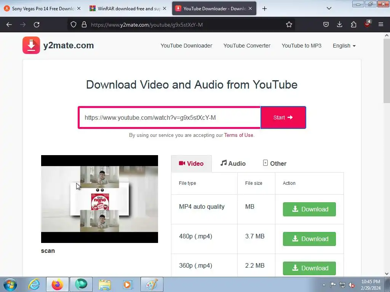
Task: Open the YouTube to MP3 nav link
Action: pyautogui.click(x=302, y=46)
